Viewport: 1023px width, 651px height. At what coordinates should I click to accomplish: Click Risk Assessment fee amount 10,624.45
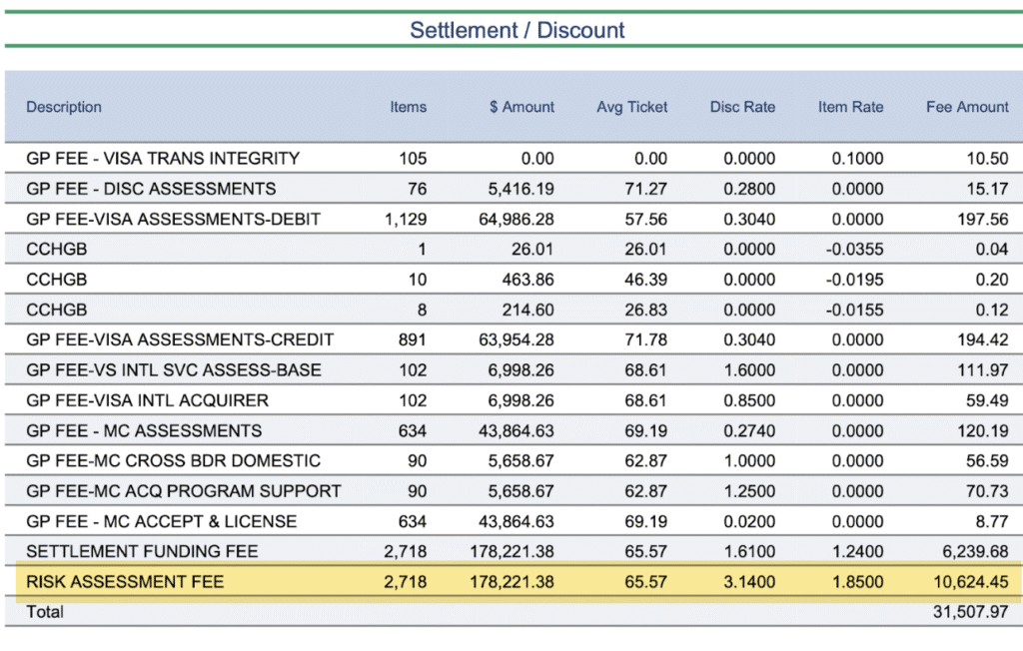[971, 582]
